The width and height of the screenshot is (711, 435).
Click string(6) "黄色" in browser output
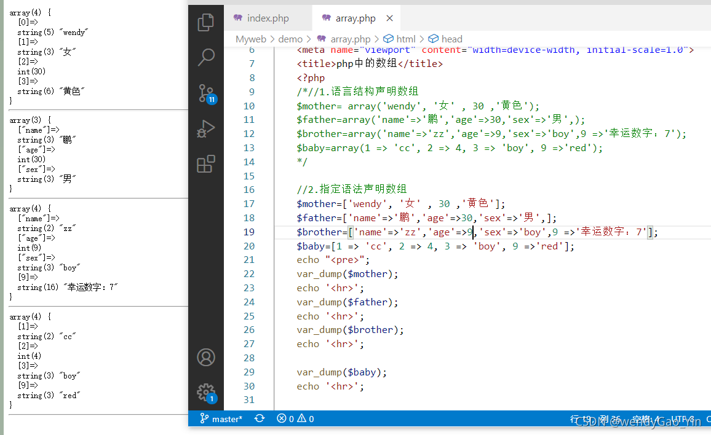[51, 91]
